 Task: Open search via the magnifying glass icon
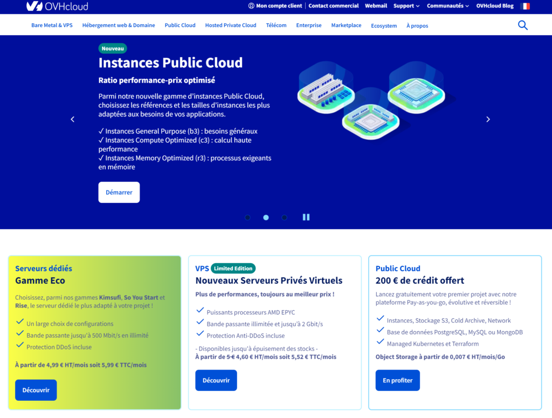[522, 25]
